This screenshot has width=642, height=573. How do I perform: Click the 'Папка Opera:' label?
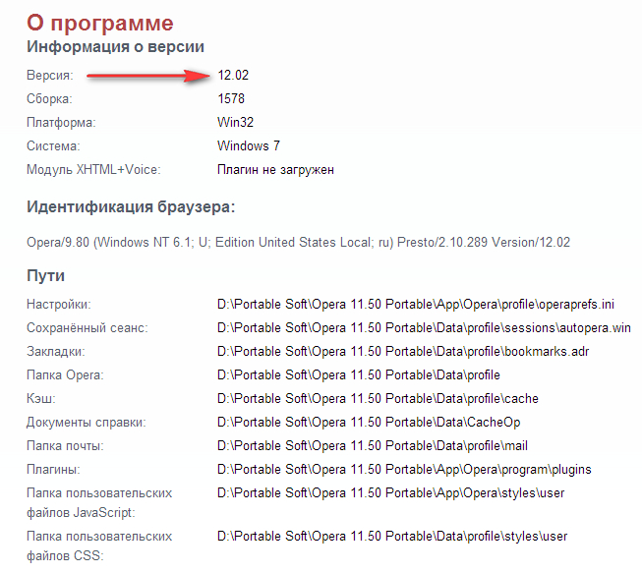[65, 375]
